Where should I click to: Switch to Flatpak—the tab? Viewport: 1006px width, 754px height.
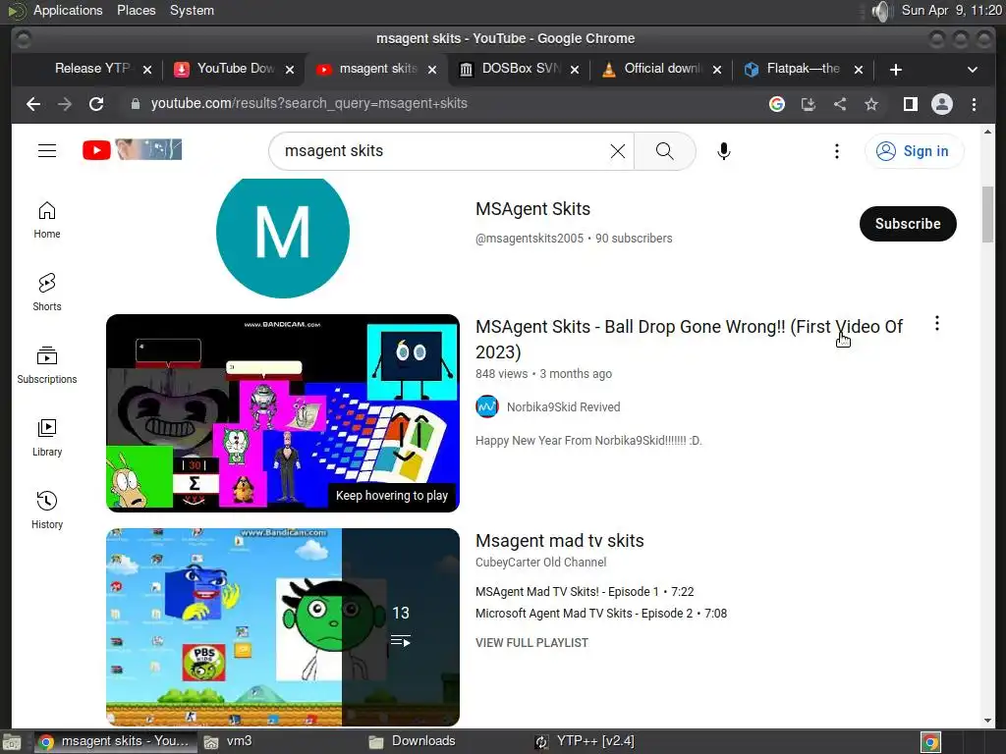(x=805, y=69)
